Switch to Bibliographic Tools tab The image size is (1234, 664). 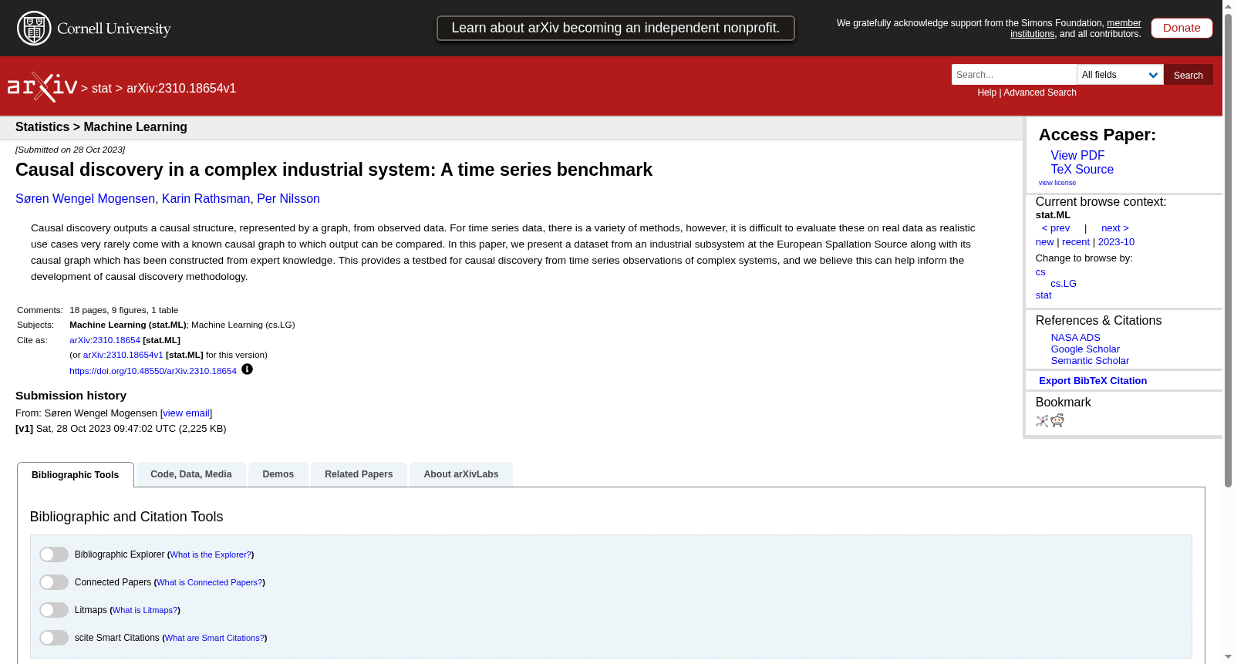pos(76,475)
